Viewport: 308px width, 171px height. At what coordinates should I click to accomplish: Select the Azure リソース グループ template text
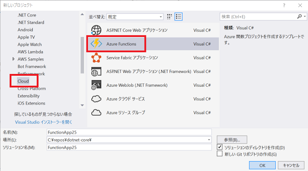[125, 113]
